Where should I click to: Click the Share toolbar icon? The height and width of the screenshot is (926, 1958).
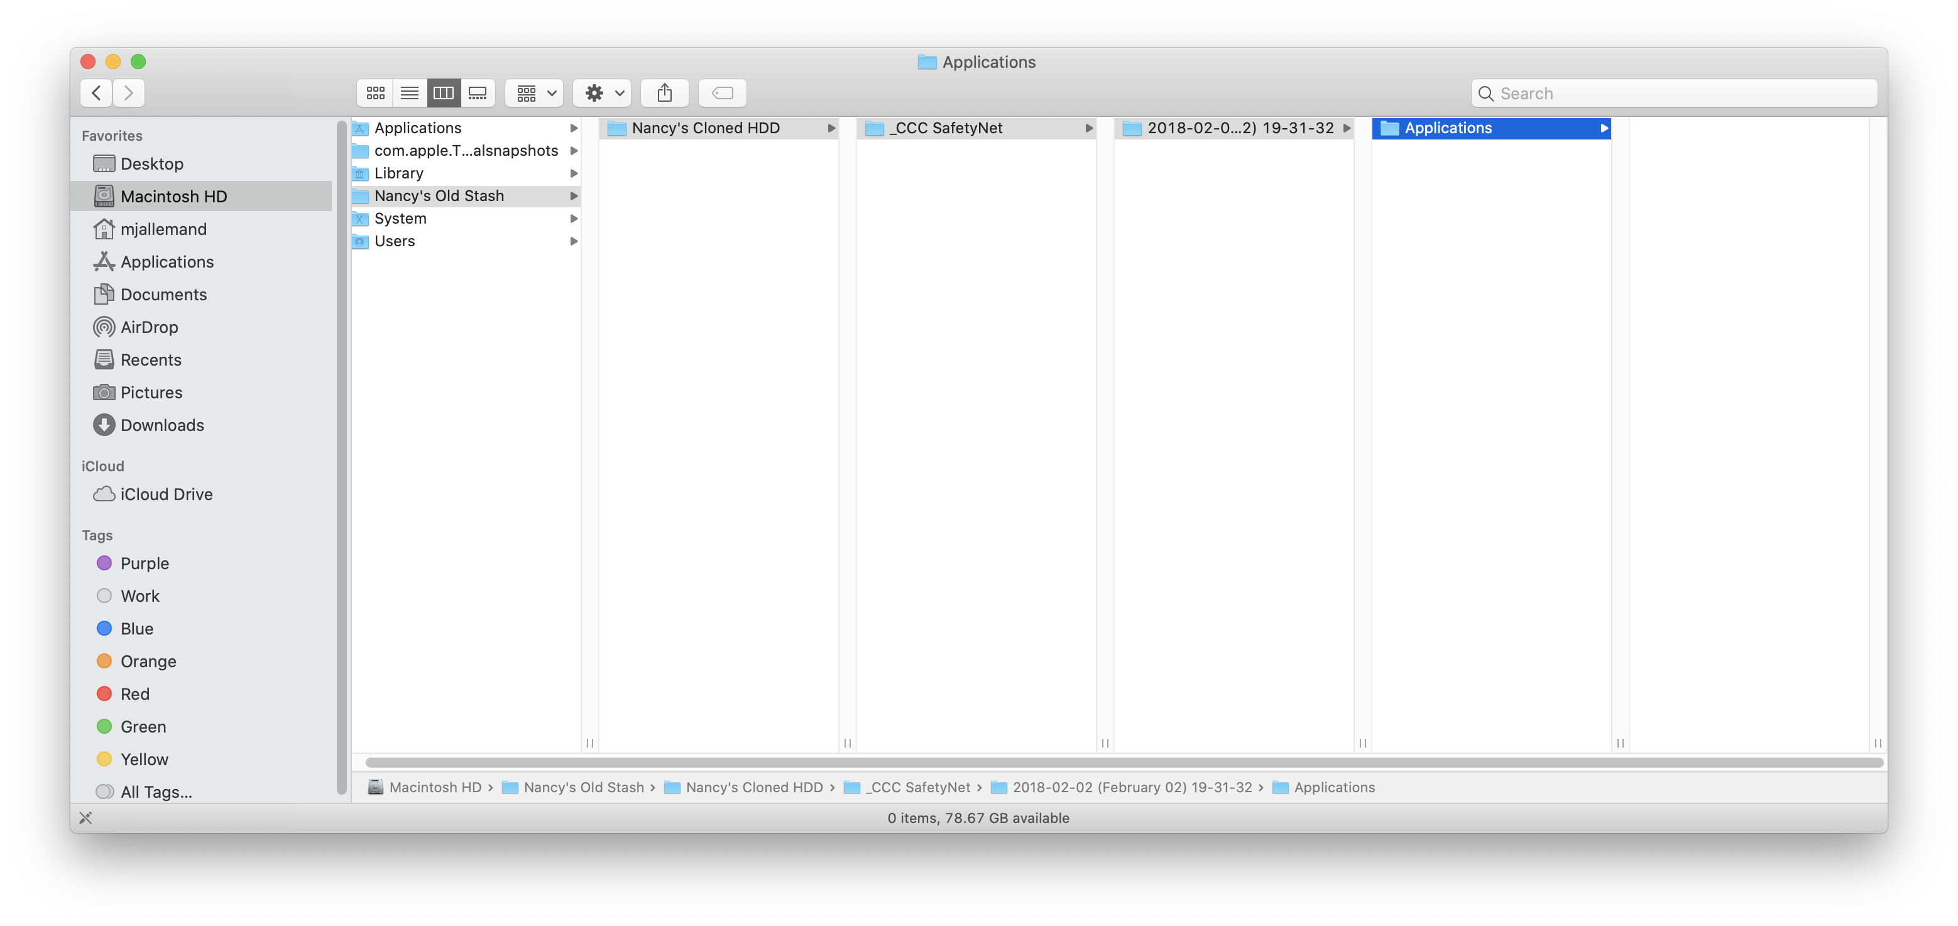(x=664, y=93)
